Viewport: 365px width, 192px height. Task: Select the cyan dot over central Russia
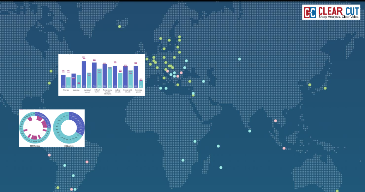(x=240, y=59)
